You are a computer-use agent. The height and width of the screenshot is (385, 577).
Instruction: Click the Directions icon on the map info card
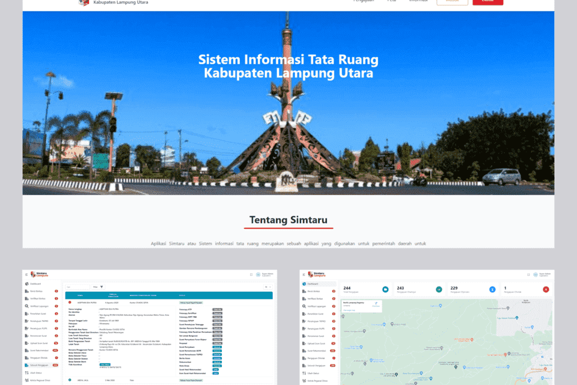[x=376, y=304]
